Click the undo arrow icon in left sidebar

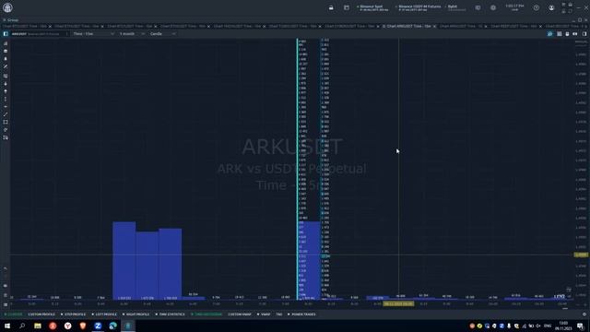pos(6,268)
